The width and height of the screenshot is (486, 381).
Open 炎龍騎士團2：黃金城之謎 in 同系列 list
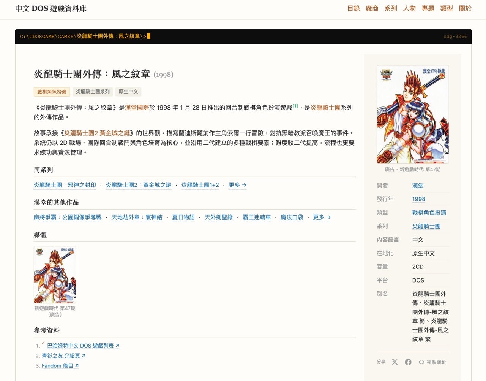pos(139,185)
